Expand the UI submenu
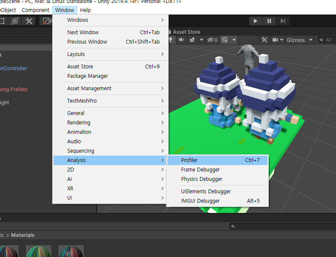This screenshot has width=336, height=257. point(110,198)
